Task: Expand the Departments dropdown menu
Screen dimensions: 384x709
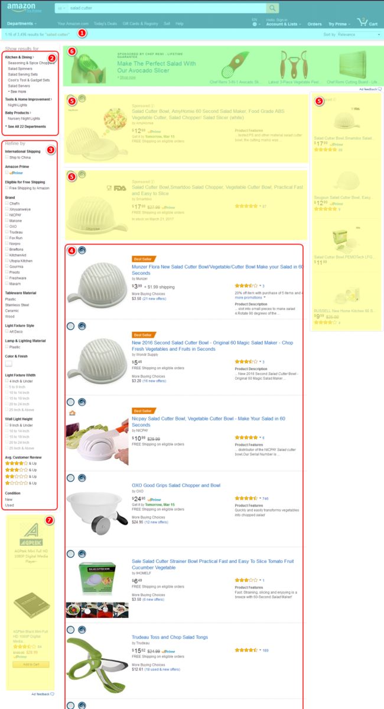Action: [22, 24]
